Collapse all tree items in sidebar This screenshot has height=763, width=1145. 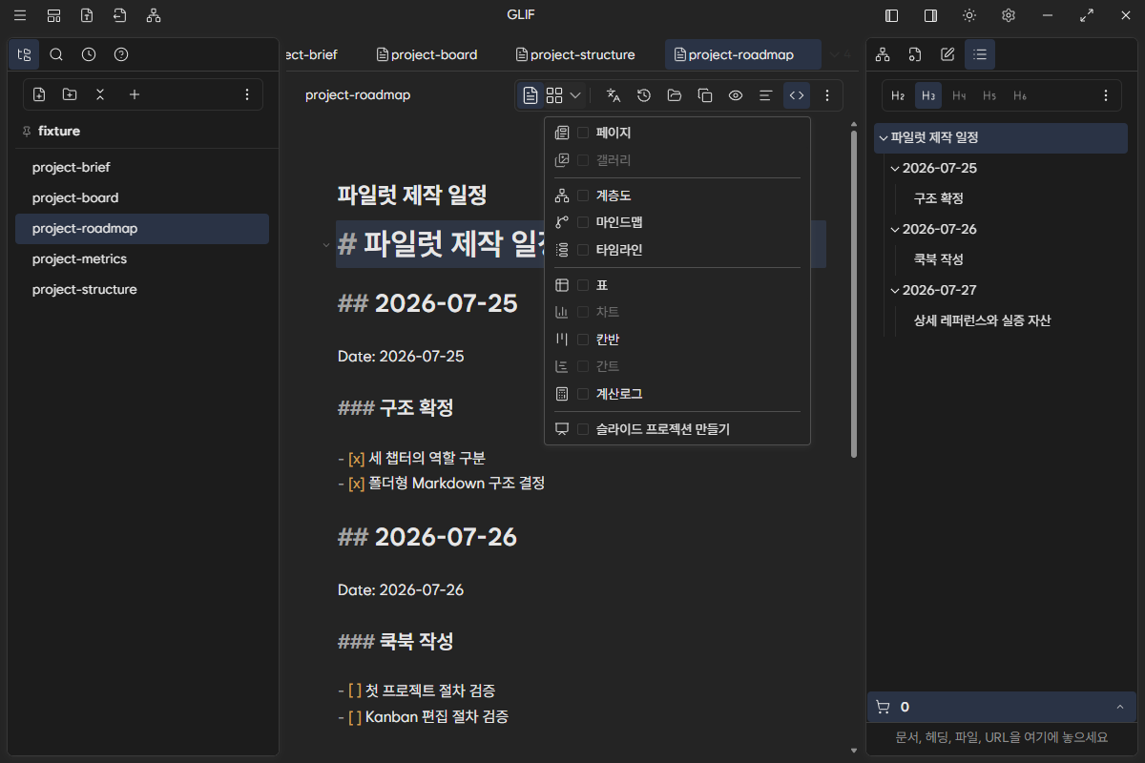pos(100,94)
